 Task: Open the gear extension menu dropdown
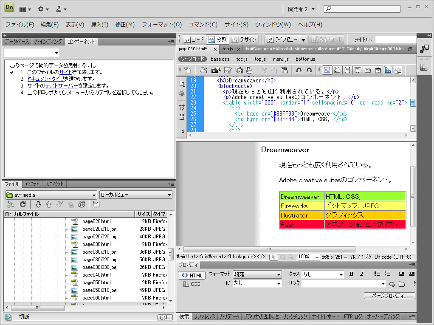(43, 9)
